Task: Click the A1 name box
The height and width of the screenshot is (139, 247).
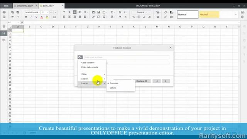Action: [x=14, y=22]
